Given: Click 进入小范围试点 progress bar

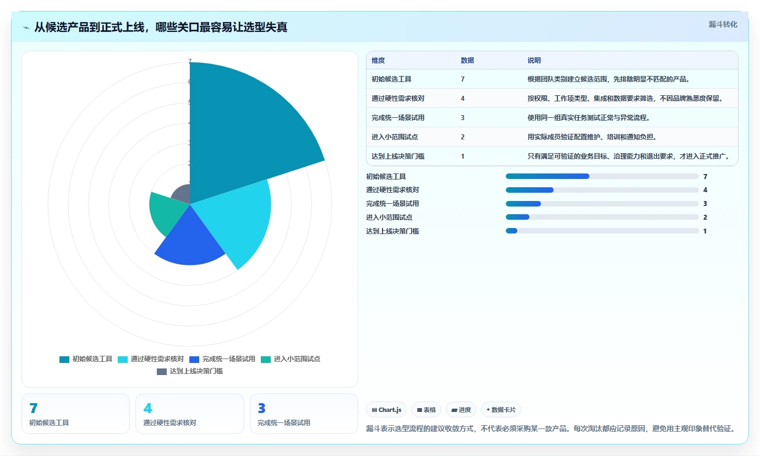Looking at the screenshot, I should click(602, 217).
